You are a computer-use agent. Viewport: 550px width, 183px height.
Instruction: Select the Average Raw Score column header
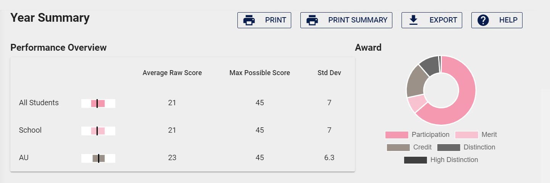[x=172, y=73]
